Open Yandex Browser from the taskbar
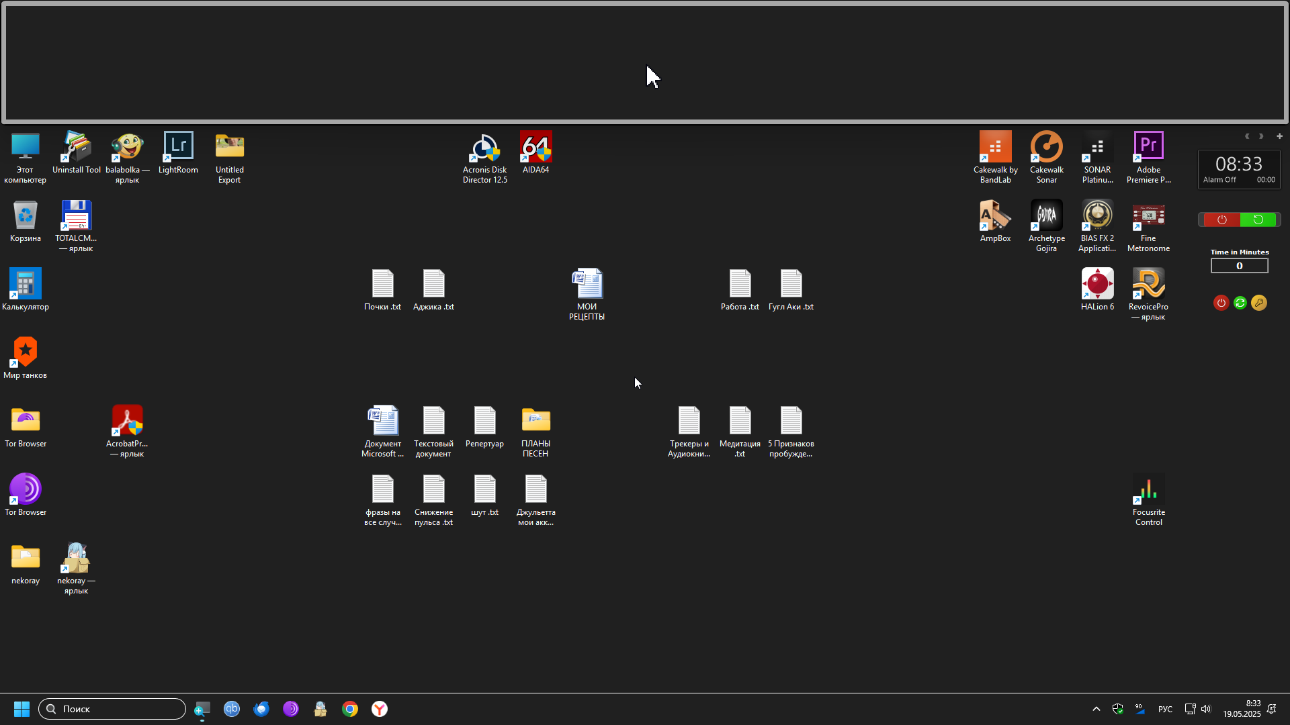Screen dimensions: 1290x725 380,709
